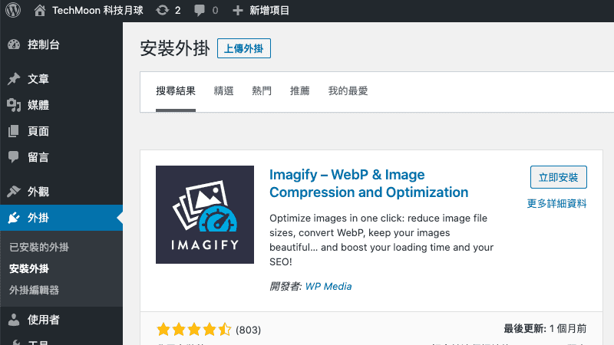Screen dimensions: 614x345
Task: Open 文章 posts menu
Action: click(38, 79)
